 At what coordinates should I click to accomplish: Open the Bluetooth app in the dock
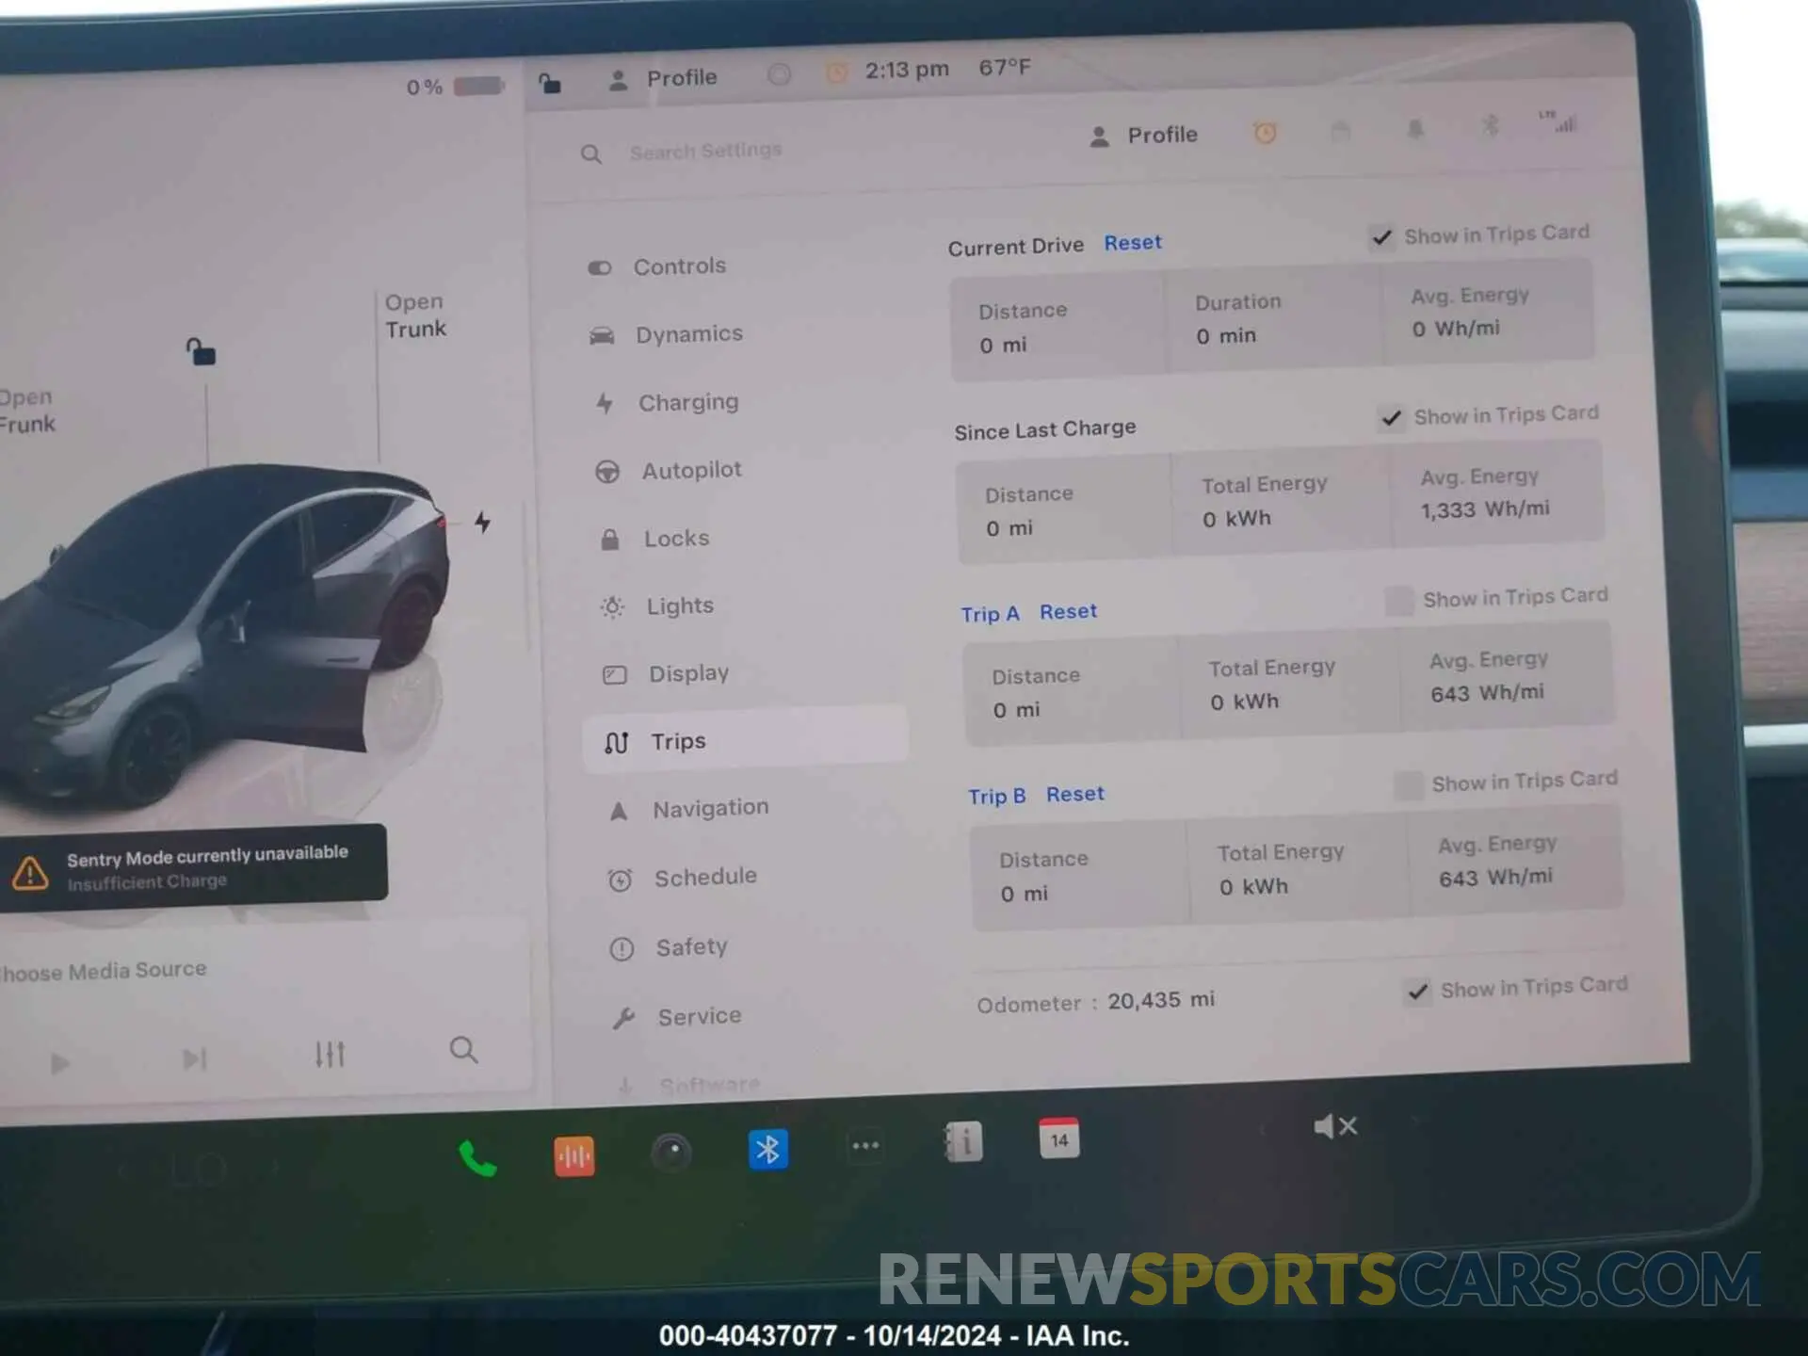[768, 1149]
